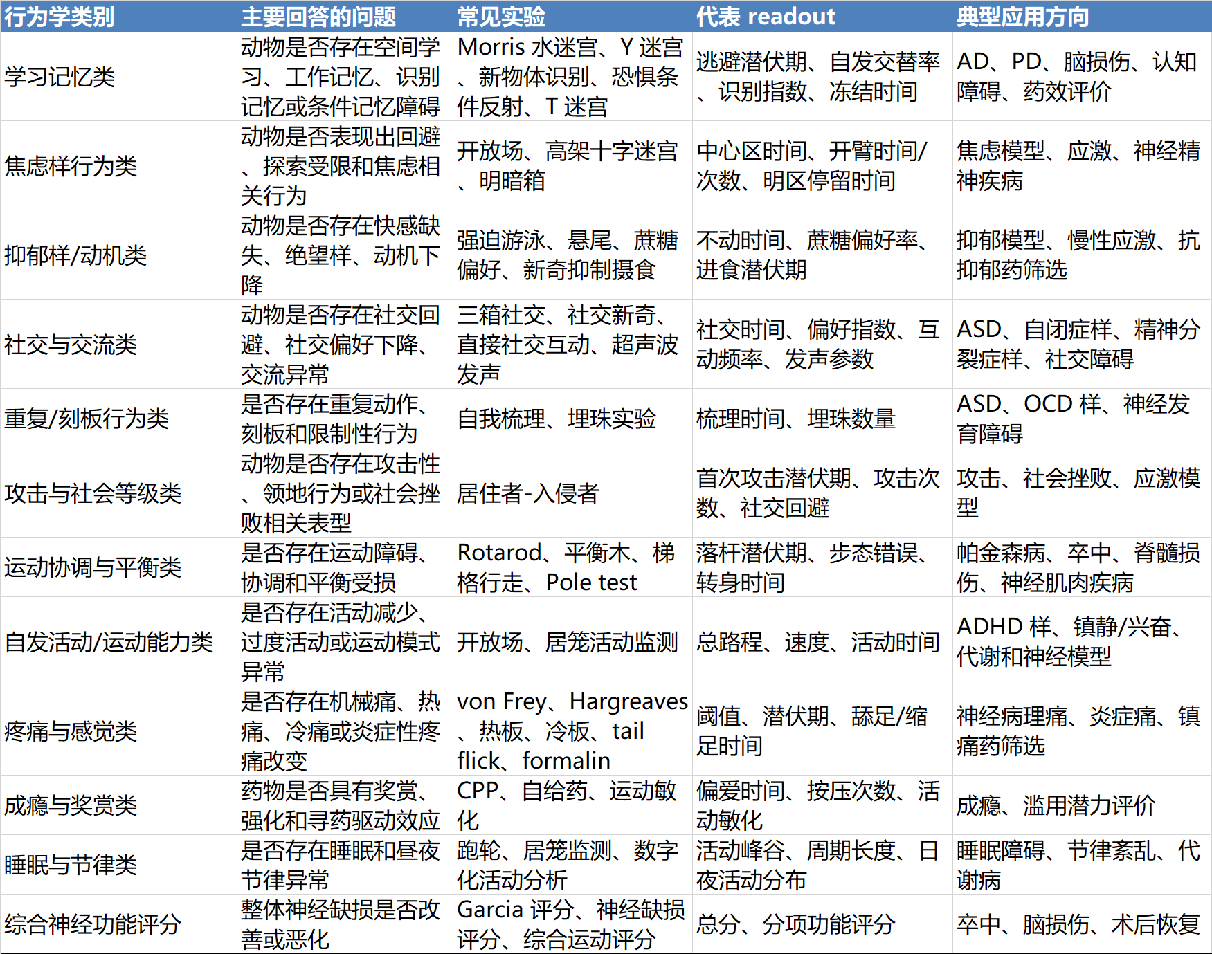Click the 卒中、脑损伤、术后恢复 cell
1212x954 pixels.
pos(1078,924)
